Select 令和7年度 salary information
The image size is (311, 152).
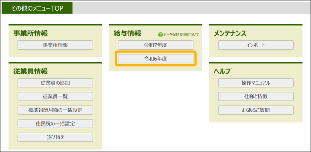(x=155, y=45)
